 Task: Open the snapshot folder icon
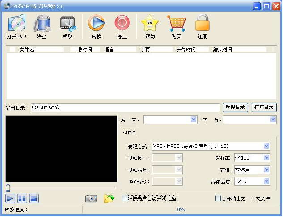click(109, 198)
